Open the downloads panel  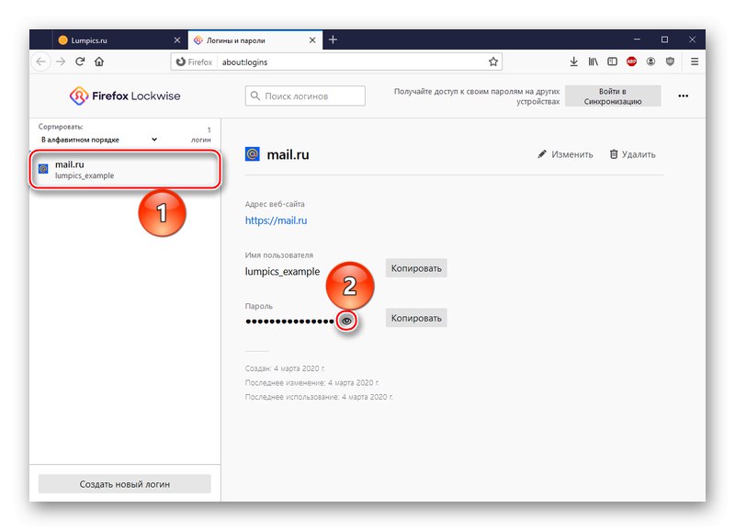[x=573, y=62]
